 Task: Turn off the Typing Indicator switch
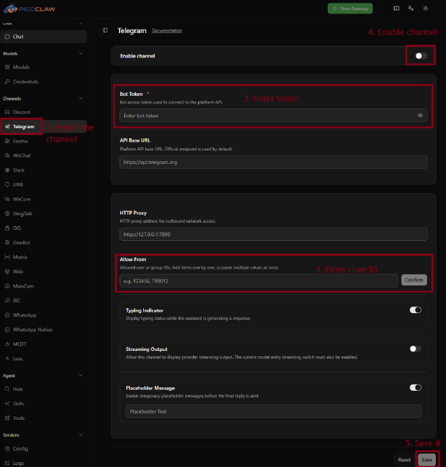click(416, 310)
